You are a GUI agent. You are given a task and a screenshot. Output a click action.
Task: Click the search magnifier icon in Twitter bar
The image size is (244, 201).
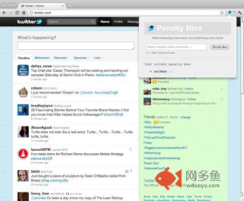pyautogui.click(x=93, y=22)
